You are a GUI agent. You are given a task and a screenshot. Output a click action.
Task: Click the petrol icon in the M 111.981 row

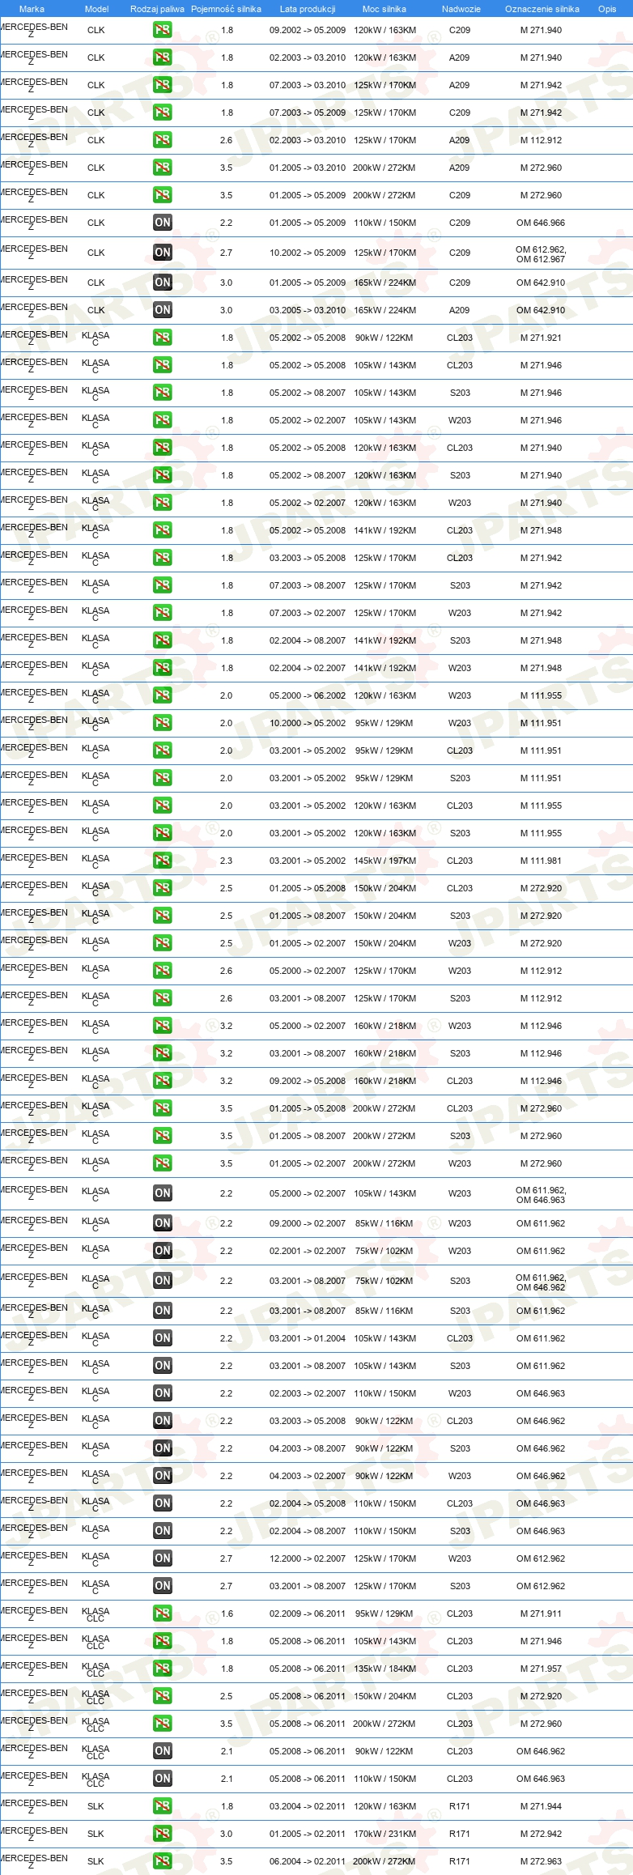coord(163,861)
